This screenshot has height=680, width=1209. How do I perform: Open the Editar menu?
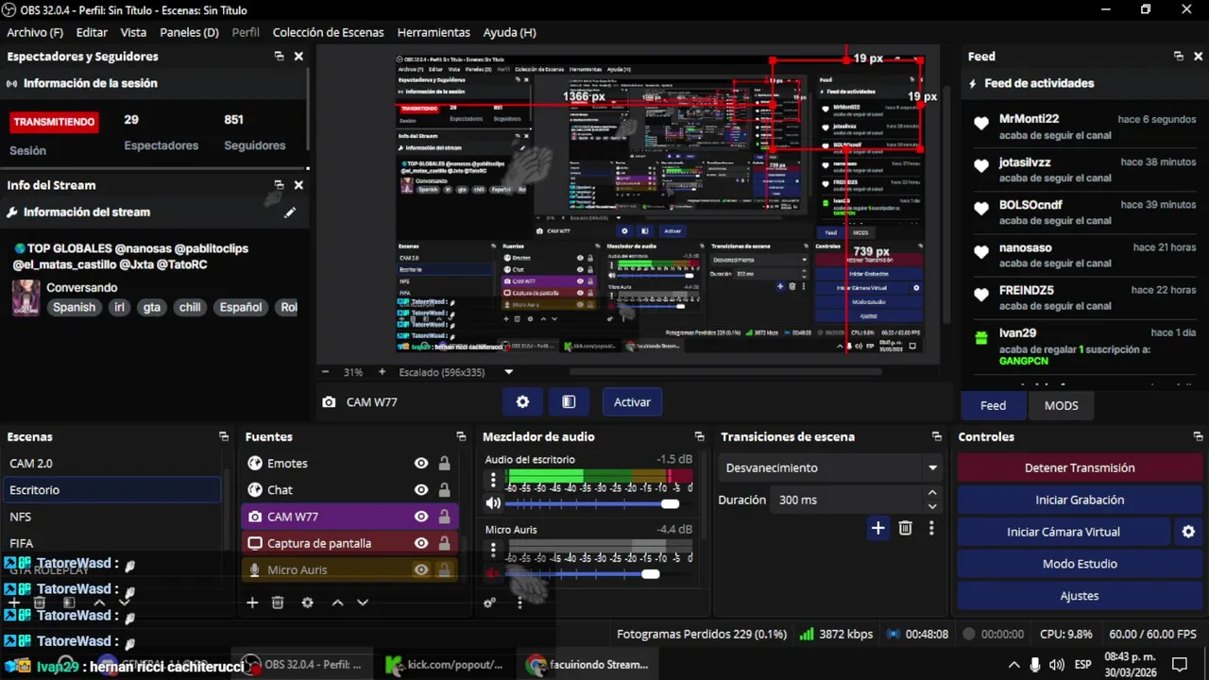tap(92, 32)
